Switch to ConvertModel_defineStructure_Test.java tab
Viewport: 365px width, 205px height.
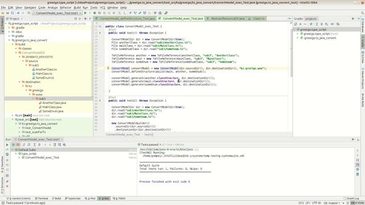125,19
